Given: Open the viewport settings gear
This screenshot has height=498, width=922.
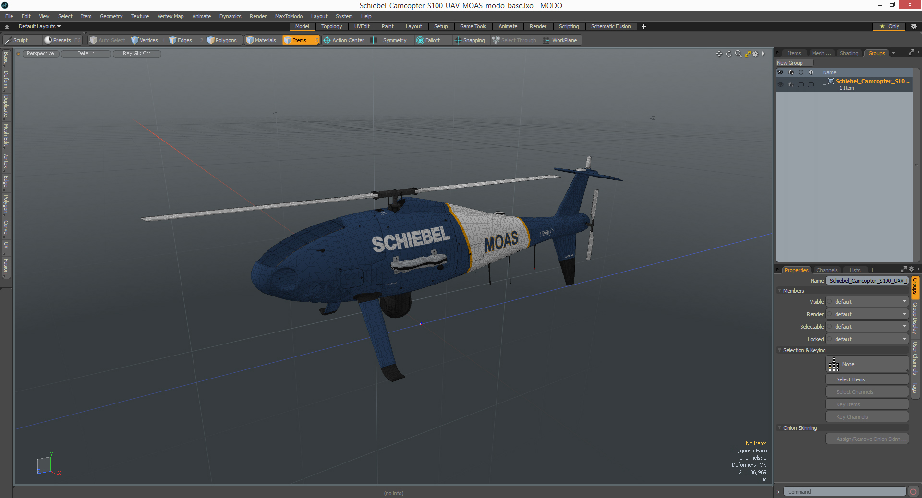Looking at the screenshot, I should 755,54.
